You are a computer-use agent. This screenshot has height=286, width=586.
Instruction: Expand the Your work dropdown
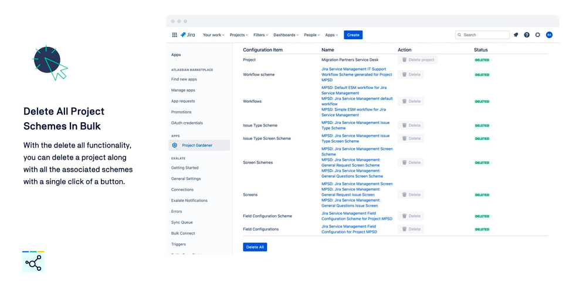214,35
